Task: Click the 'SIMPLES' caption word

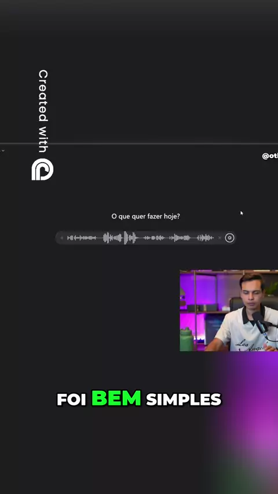Action: point(184,400)
